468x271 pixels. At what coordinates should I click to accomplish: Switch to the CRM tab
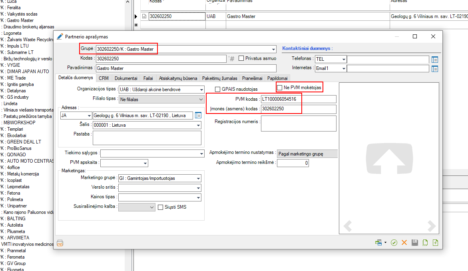pyautogui.click(x=104, y=78)
